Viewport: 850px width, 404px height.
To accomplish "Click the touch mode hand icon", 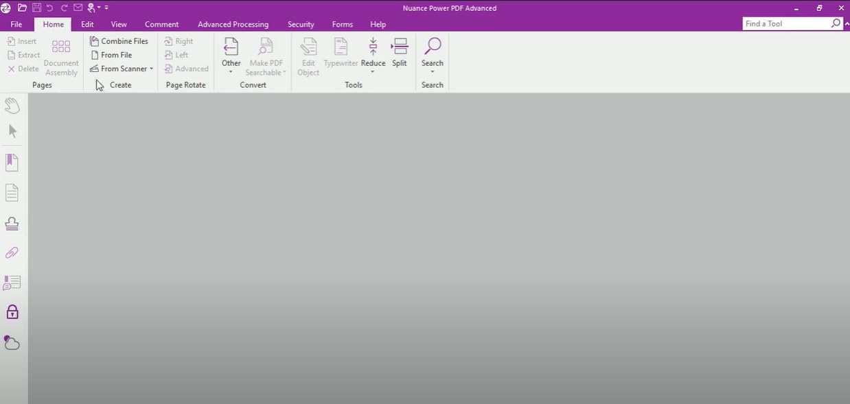I will point(91,8).
